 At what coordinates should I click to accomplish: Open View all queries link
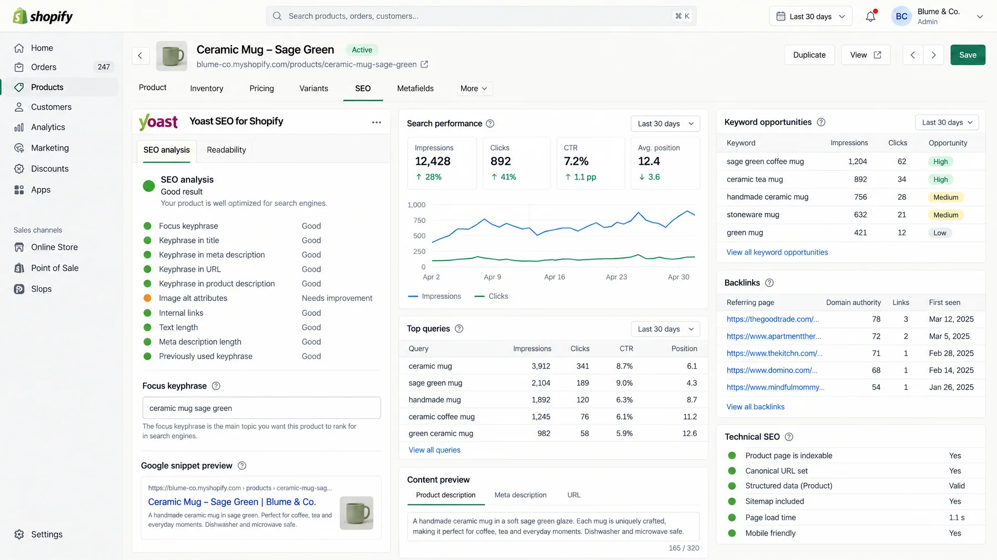tap(434, 450)
